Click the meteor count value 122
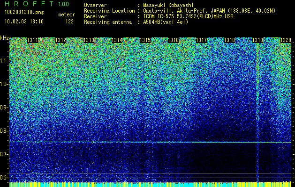Image resolution: width=295 pixels, height=187 pixels. pyautogui.click(x=69, y=22)
